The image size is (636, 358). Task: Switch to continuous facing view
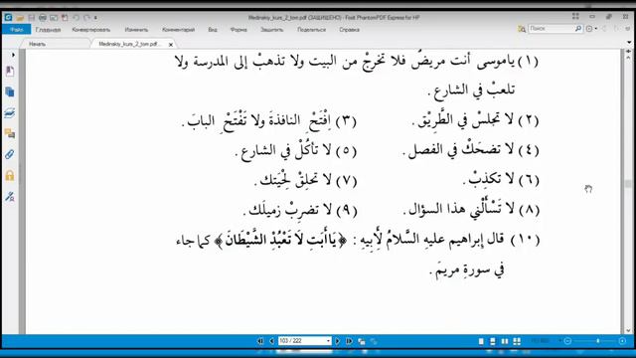(517, 341)
